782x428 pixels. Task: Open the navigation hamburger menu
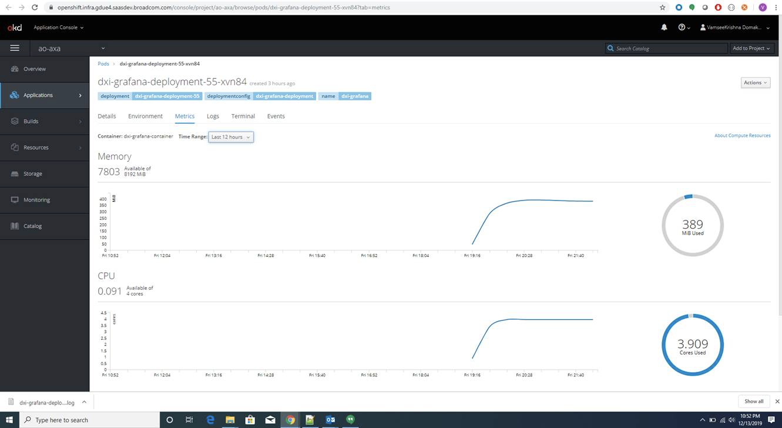[15, 48]
